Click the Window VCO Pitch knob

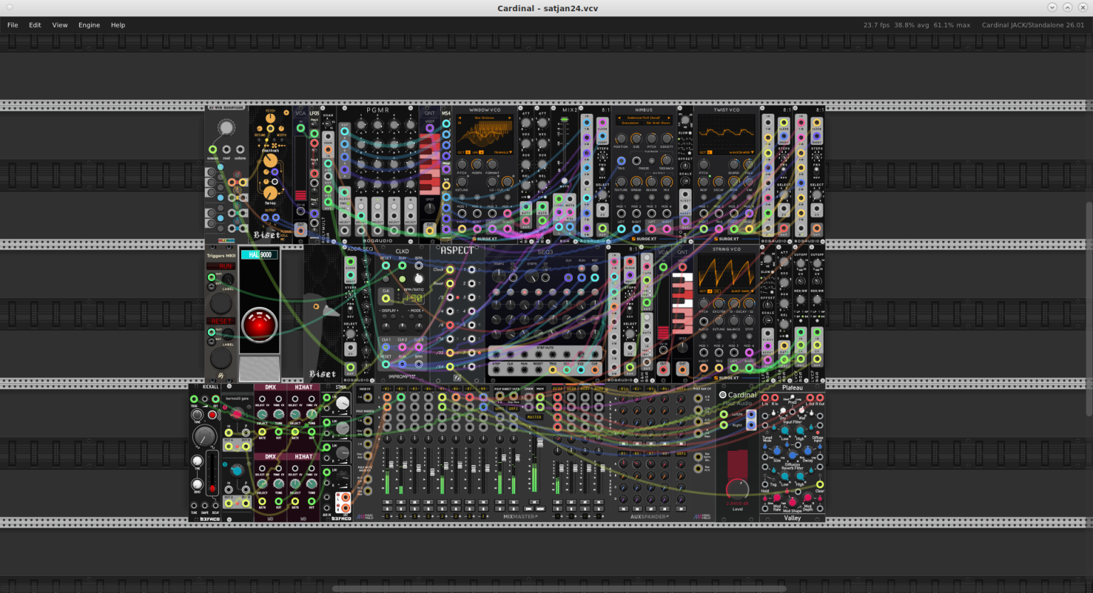point(461,165)
